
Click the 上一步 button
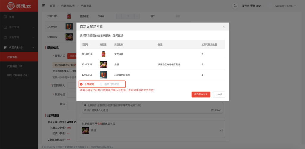219,94
